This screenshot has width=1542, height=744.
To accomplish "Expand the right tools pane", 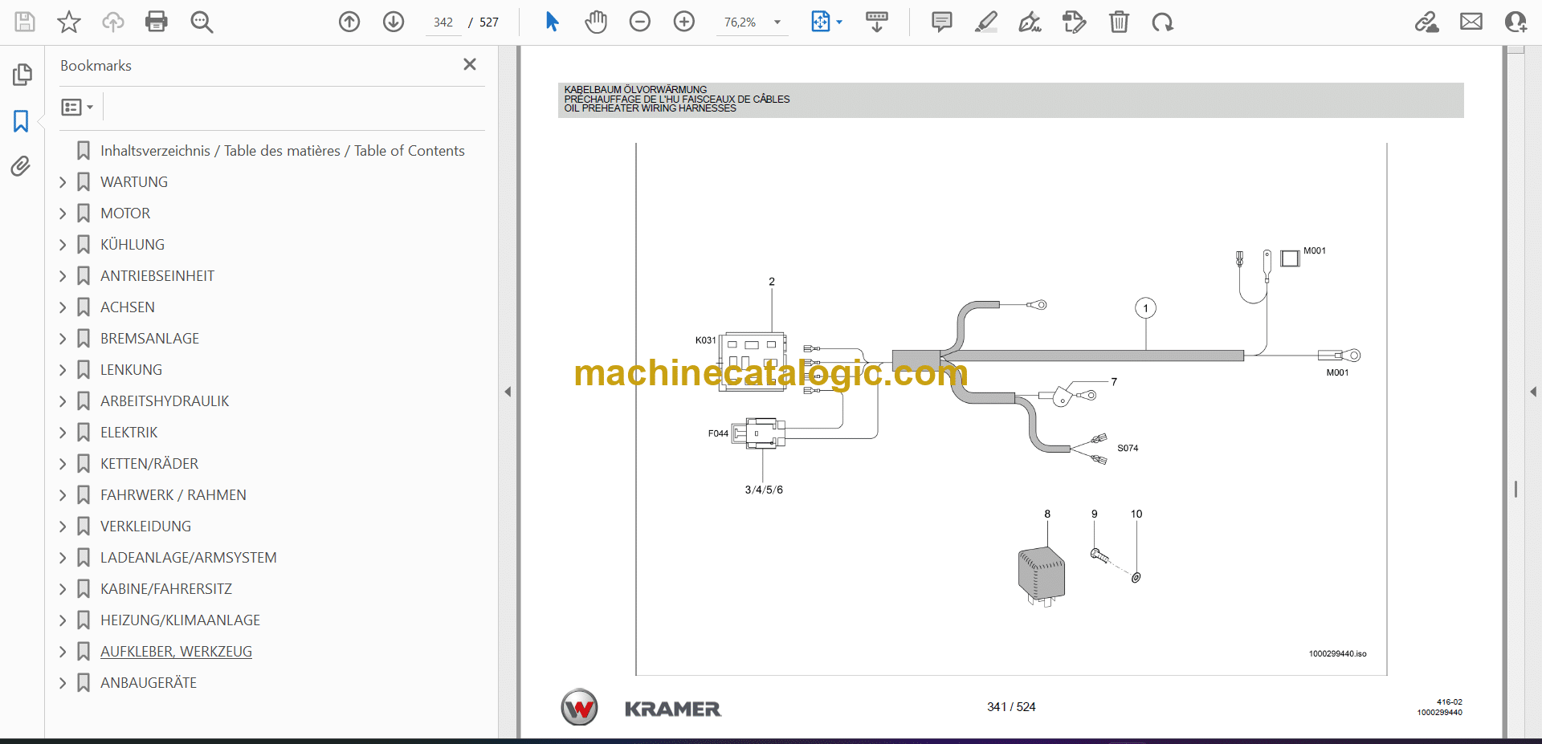I will [x=1533, y=392].
